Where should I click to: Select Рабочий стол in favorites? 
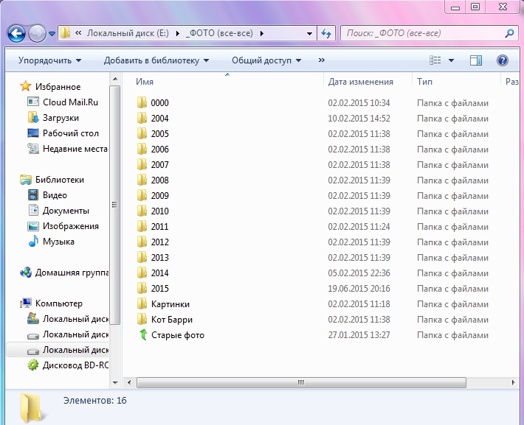pyautogui.click(x=70, y=133)
